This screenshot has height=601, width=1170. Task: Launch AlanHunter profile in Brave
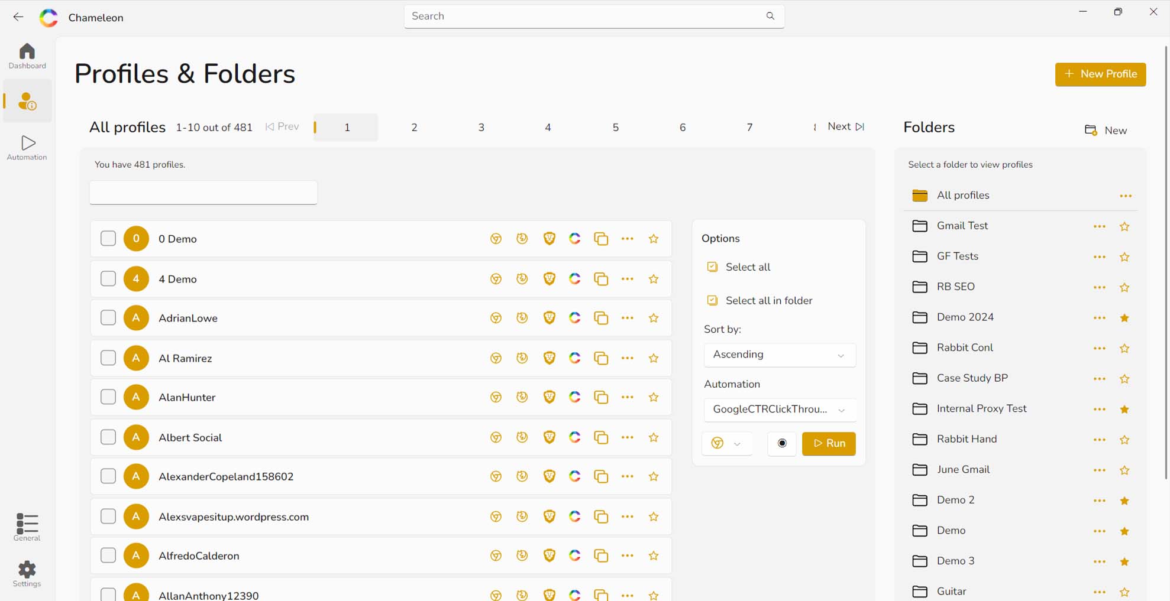(549, 397)
